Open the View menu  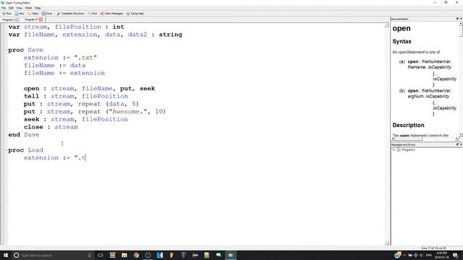pos(20,8)
